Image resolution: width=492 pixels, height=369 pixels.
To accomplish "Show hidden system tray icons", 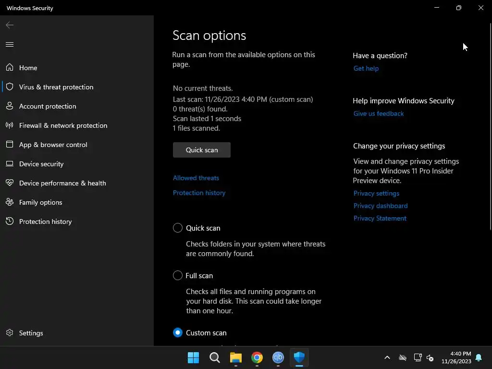I will tap(387, 357).
